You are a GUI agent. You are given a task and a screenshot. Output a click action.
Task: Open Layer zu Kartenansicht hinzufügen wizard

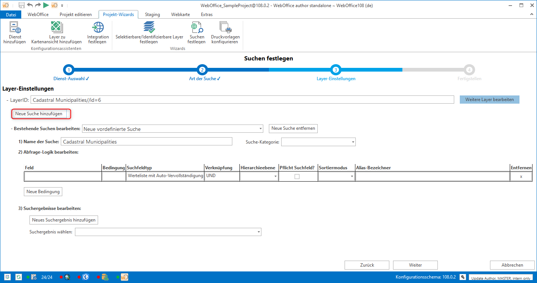coord(57,28)
